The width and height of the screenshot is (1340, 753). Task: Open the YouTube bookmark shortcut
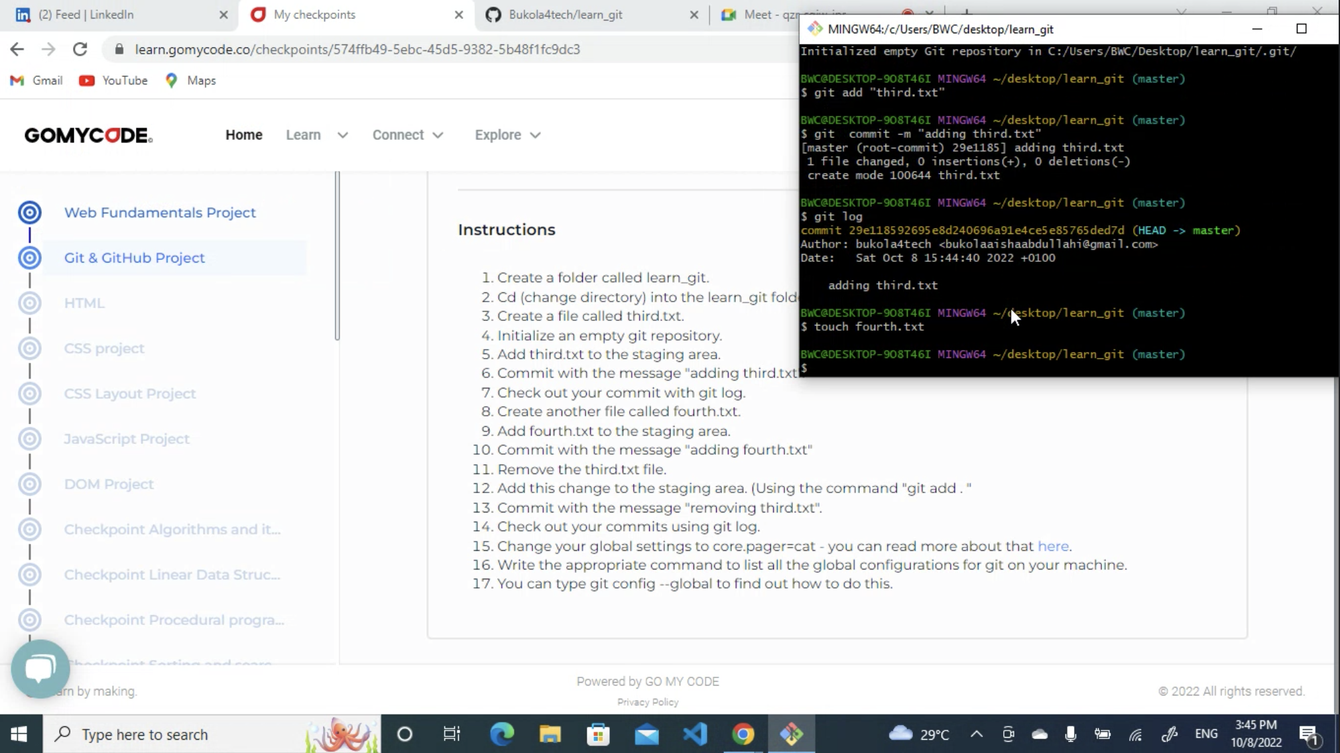[x=113, y=80]
